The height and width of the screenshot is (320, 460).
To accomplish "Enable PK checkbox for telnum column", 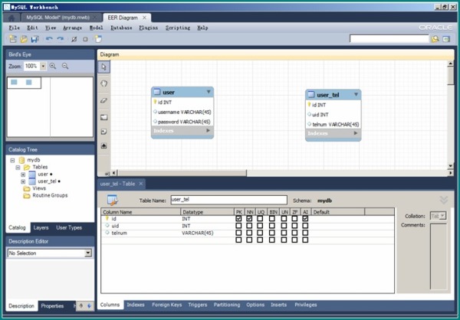I will pyautogui.click(x=238, y=233).
